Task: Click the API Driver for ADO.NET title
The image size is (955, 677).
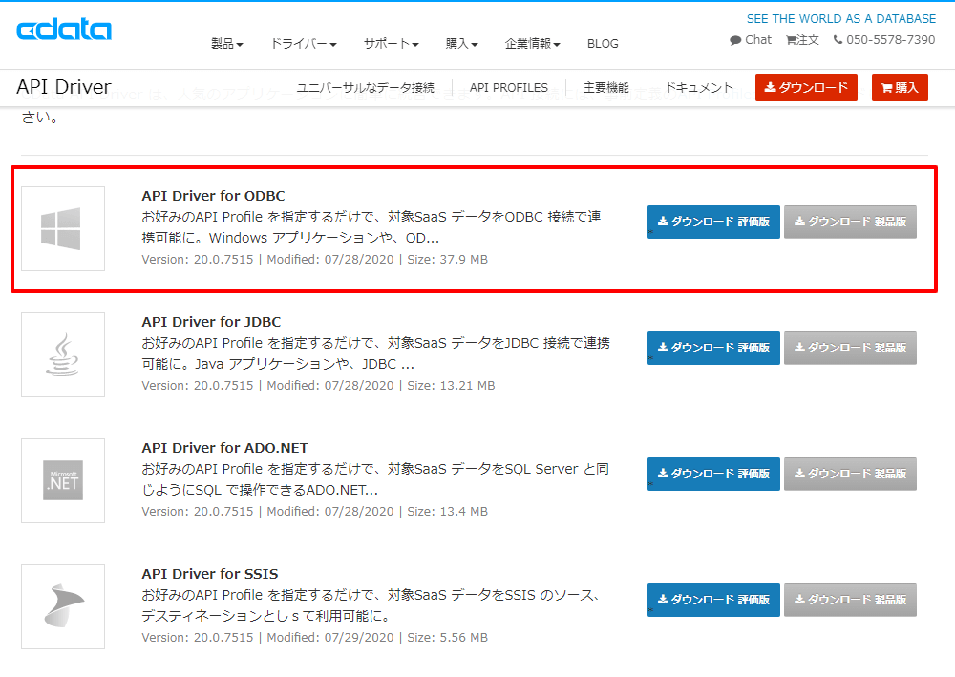Action: coord(224,448)
